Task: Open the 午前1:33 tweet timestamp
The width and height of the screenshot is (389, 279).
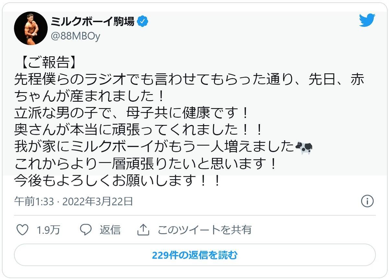Action: pos(33,202)
